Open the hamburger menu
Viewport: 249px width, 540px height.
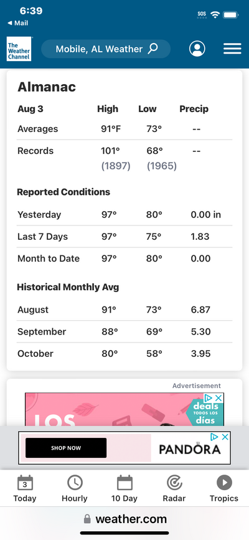point(232,49)
